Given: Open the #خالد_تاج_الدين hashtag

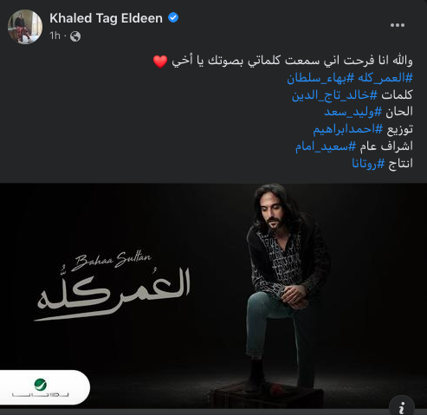Looking at the screenshot, I should 334,95.
